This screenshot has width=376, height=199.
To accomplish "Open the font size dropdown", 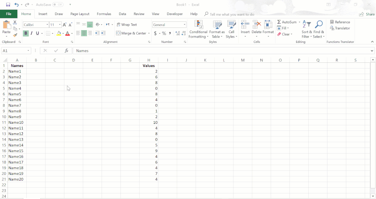I will (60, 25).
